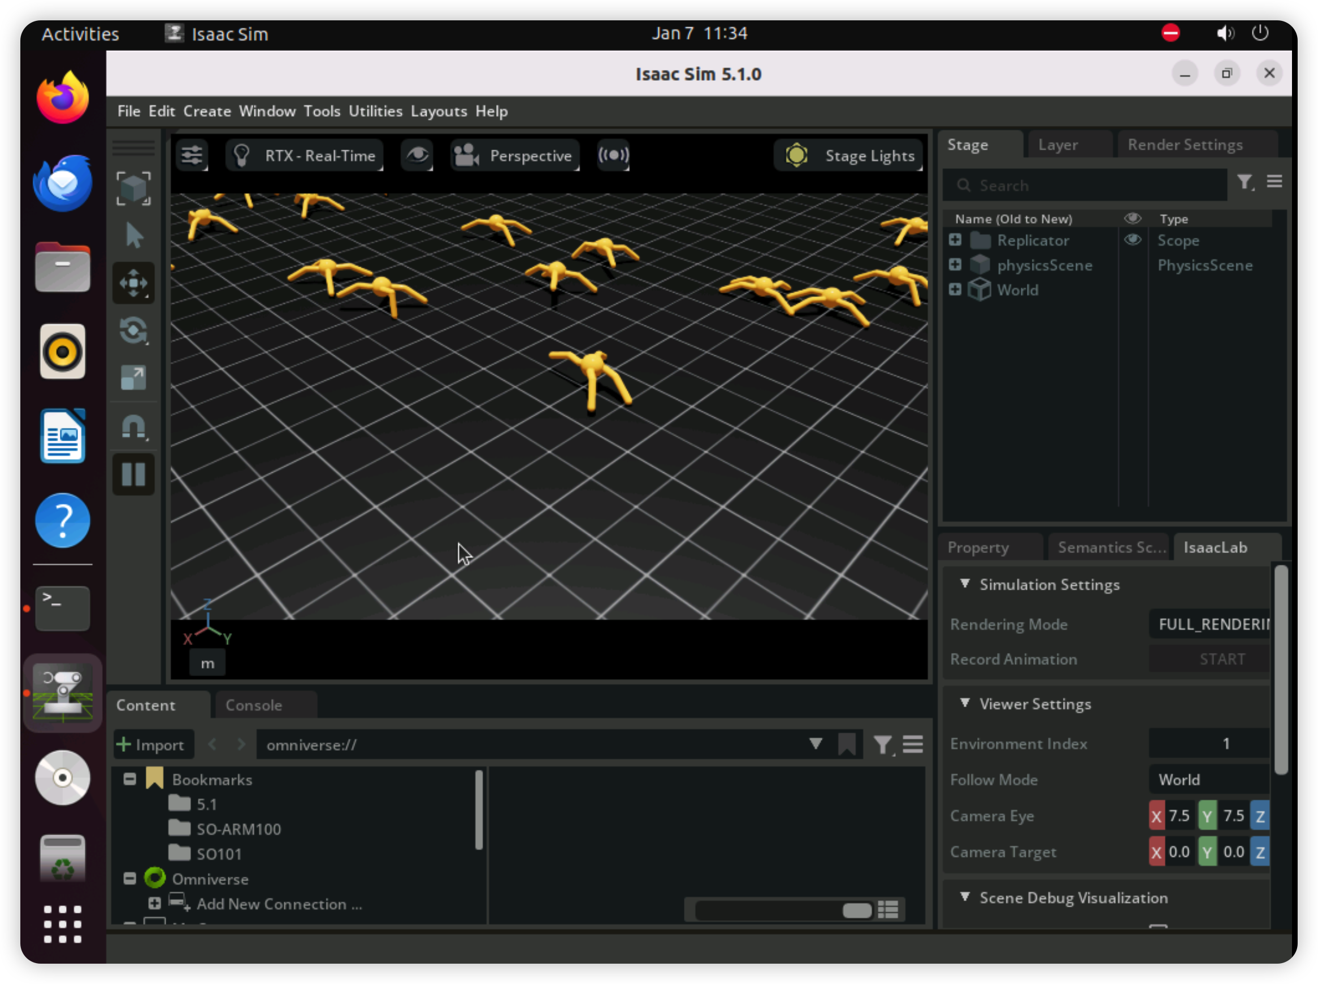The width and height of the screenshot is (1318, 984).
Task: Toggle visibility eye of Replicator prim
Action: pos(1132,240)
